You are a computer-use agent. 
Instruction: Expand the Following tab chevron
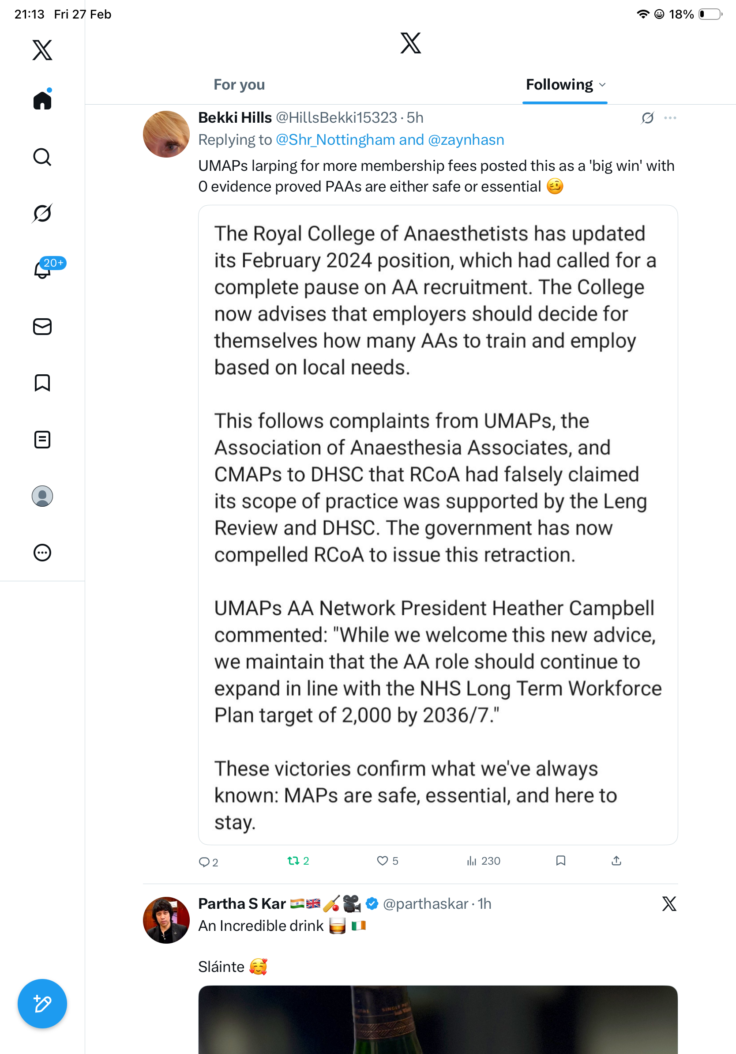point(602,85)
